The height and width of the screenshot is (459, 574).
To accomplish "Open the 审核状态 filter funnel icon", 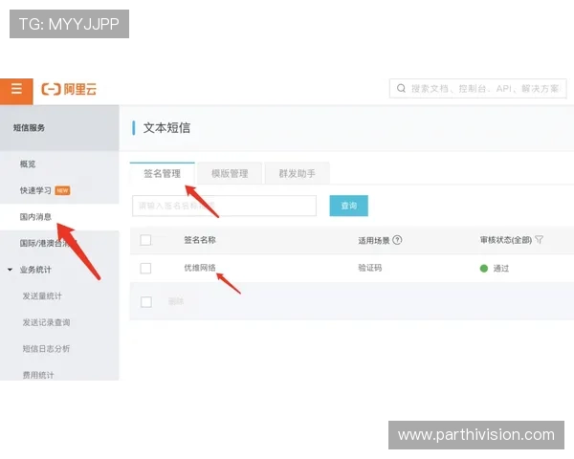I will pyautogui.click(x=539, y=240).
